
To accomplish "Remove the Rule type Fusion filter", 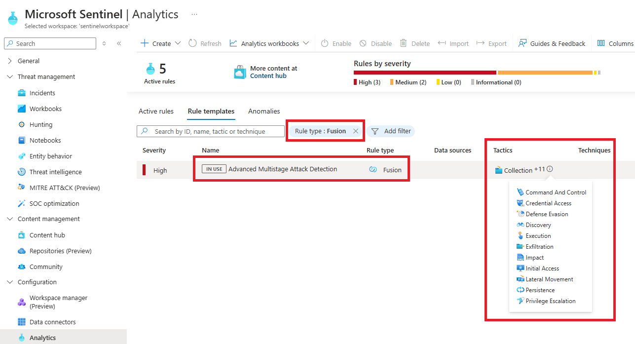I will 356,131.
